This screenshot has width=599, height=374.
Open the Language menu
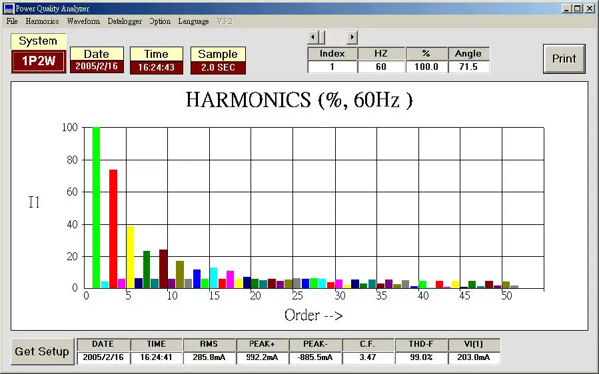click(193, 21)
